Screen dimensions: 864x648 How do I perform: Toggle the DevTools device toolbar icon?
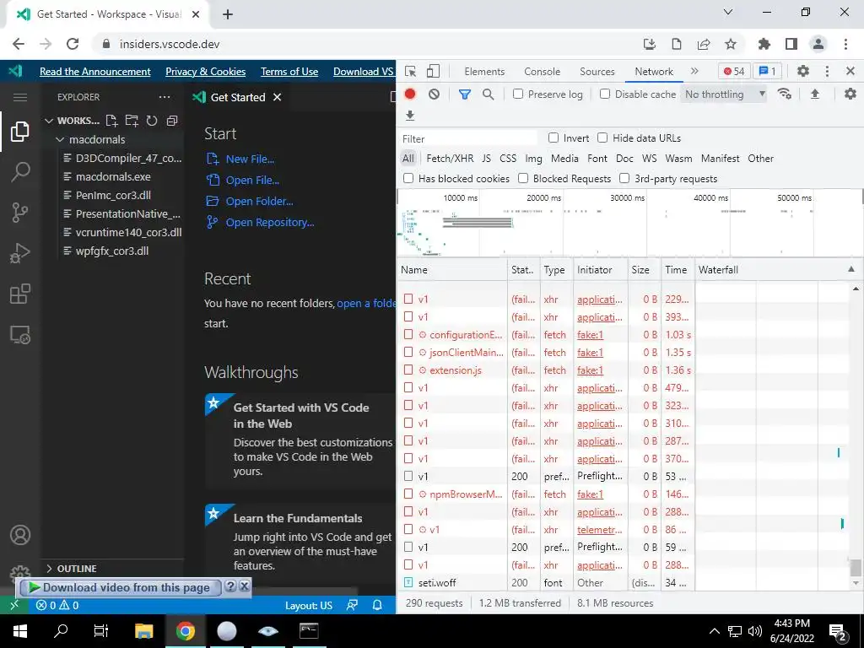[434, 71]
